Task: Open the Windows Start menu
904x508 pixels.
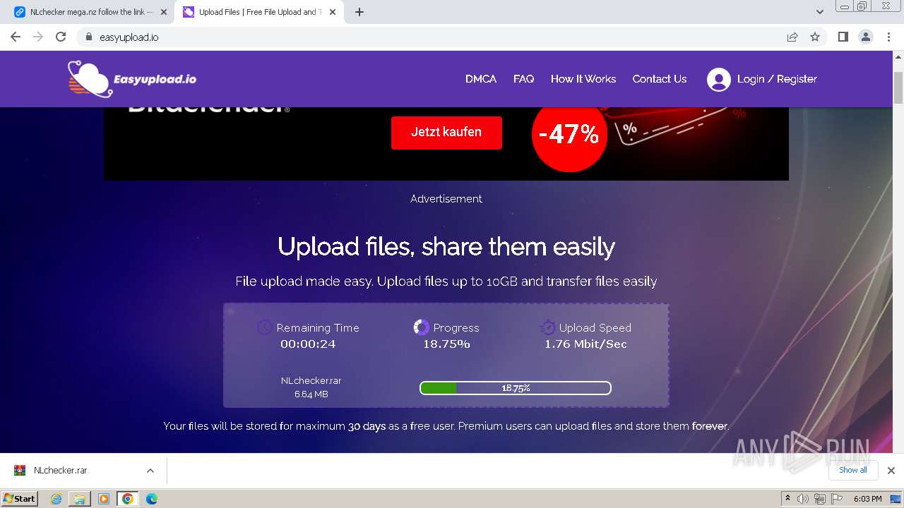Action: [x=20, y=498]
